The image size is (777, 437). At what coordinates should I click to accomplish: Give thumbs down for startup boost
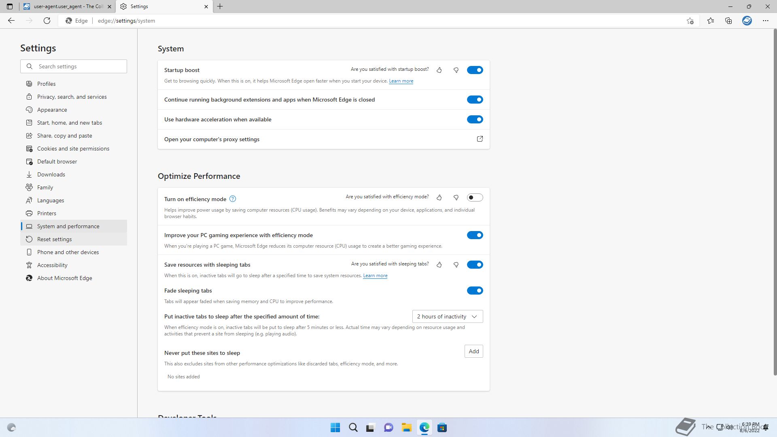coord(456,70)
